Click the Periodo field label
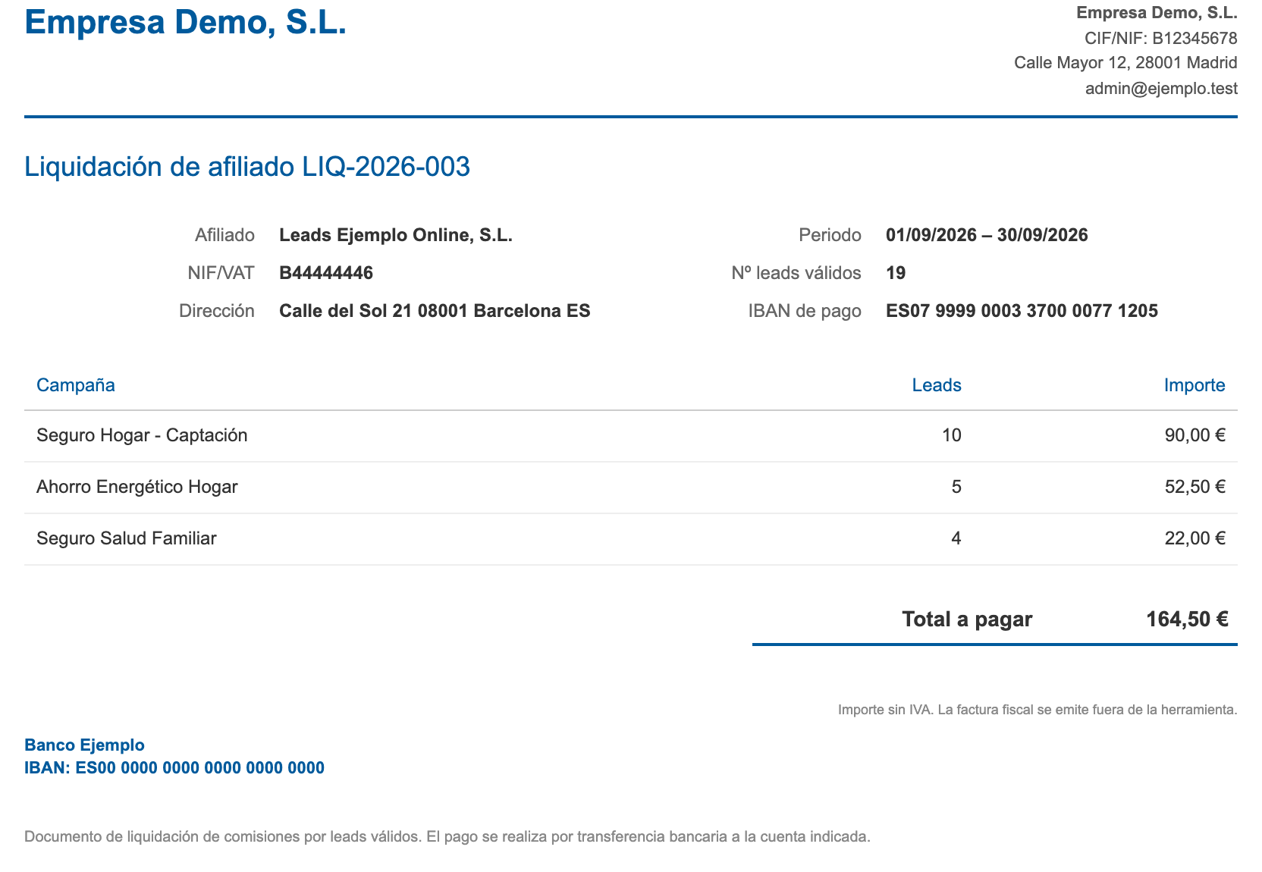The width and height of the screenshot is (1262, 872). tap(830, 235)
